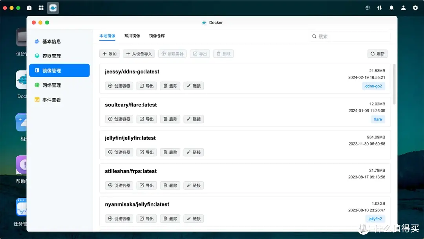Click 链接 for nyanmisaka/jellyfin:latest

click(194, 219)
